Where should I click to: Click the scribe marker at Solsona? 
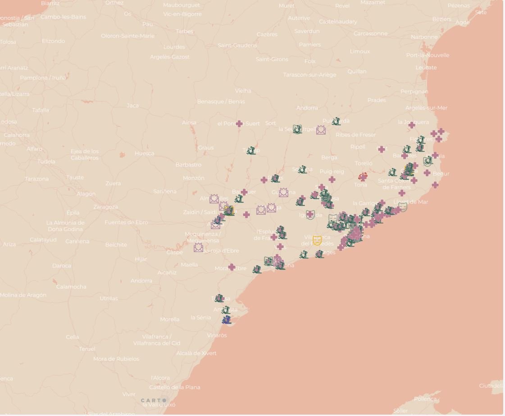click(303, 169)
